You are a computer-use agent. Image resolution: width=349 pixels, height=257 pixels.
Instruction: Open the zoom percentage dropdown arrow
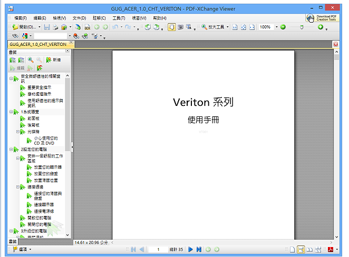[277, 27]
